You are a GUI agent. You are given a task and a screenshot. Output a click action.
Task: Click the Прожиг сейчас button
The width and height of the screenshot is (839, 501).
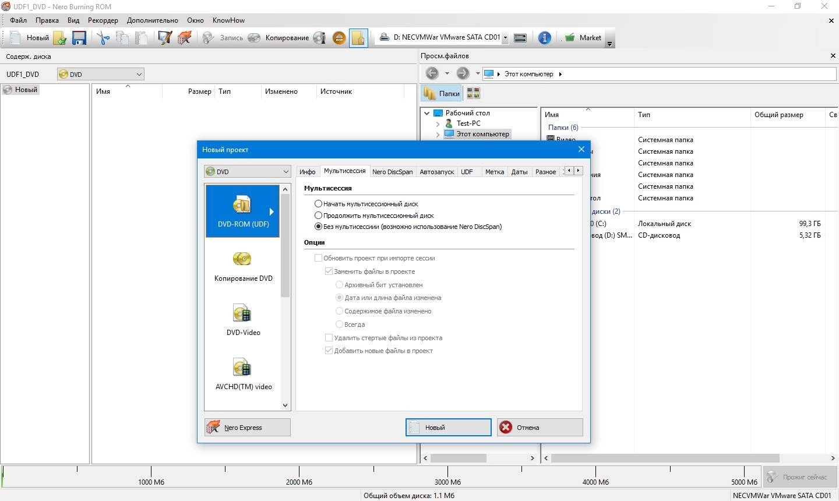point(799,477)
